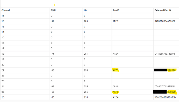Select the channel 12 row
This screenshot has height=102, width=179.
pyautogui.click(x=90, y=21)
